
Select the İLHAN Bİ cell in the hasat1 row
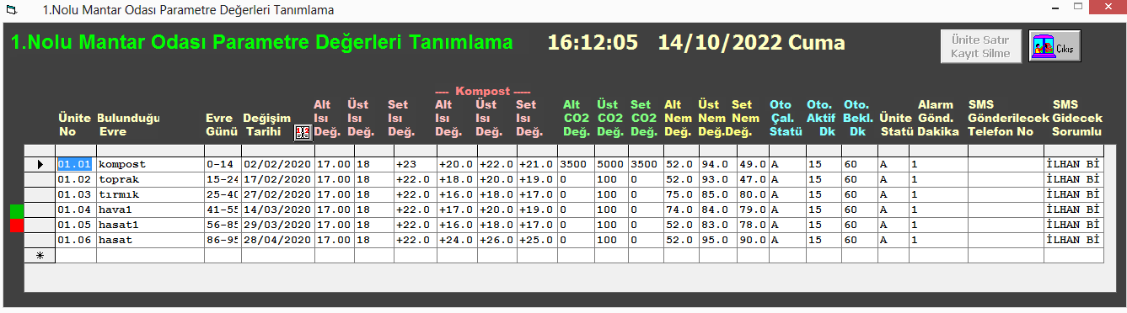1073,225
